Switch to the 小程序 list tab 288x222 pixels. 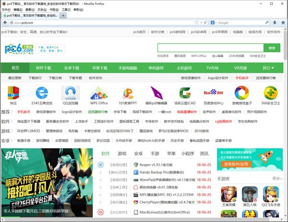point(188,154)
